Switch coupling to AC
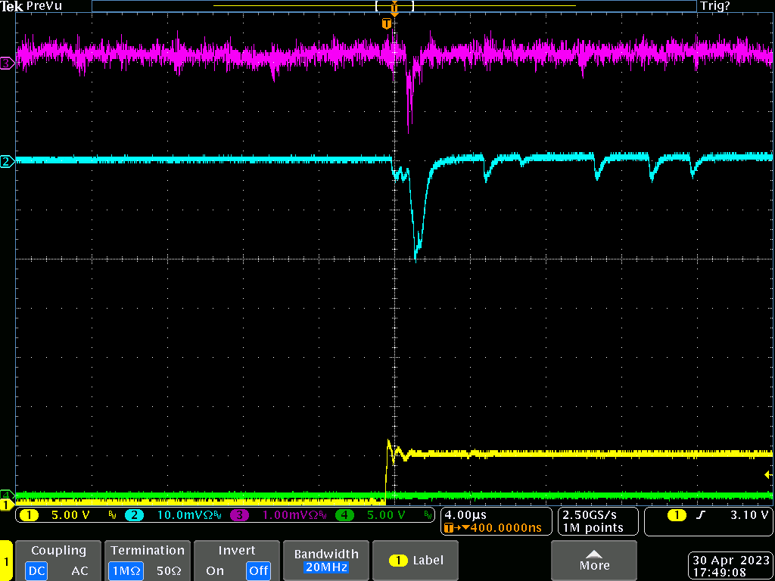The image size is (775, 581). pyautogui.click(x=79, y=570)
